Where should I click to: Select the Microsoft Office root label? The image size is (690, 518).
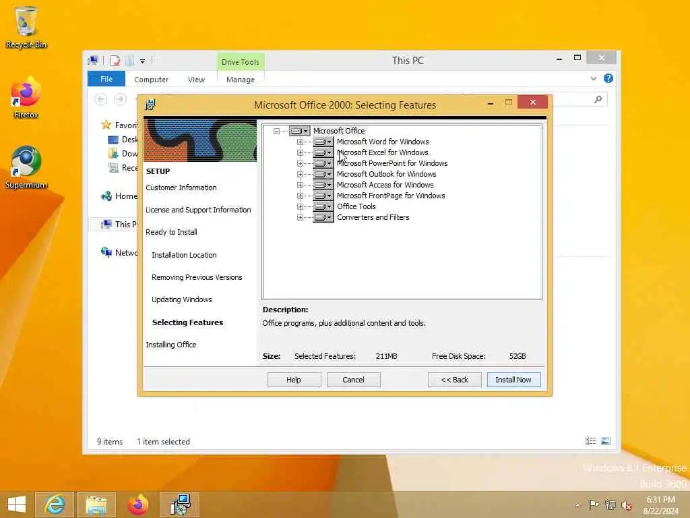pos(339,131)
